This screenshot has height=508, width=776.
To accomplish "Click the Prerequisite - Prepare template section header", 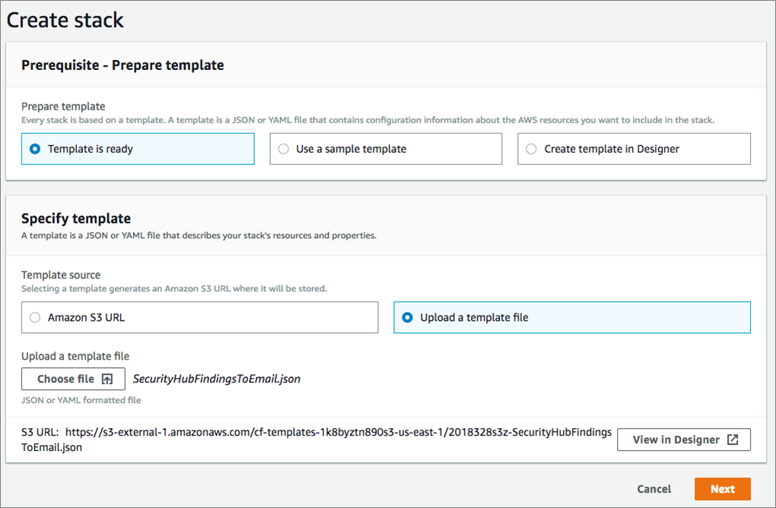I will (122, 65).
